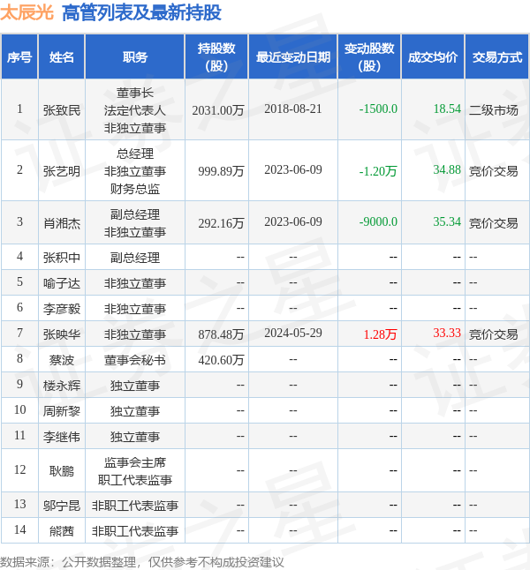This screenshot has height=570, width=530.
Task: Select the name 周新黎
Action: pos(62,411)
